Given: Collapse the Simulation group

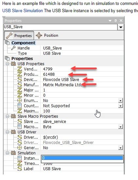Looking at the screenshot, I should (7, 153).
